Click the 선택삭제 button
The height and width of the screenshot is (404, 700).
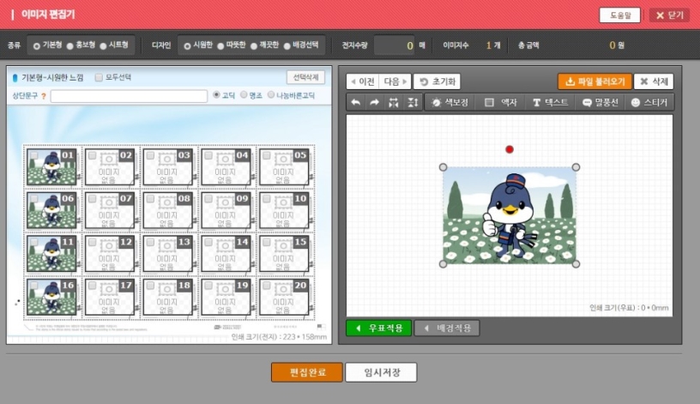click(305, 77)
